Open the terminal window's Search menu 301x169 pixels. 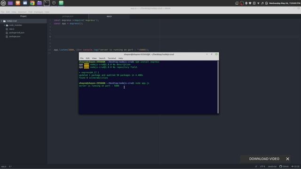click(x=102, y=58)
